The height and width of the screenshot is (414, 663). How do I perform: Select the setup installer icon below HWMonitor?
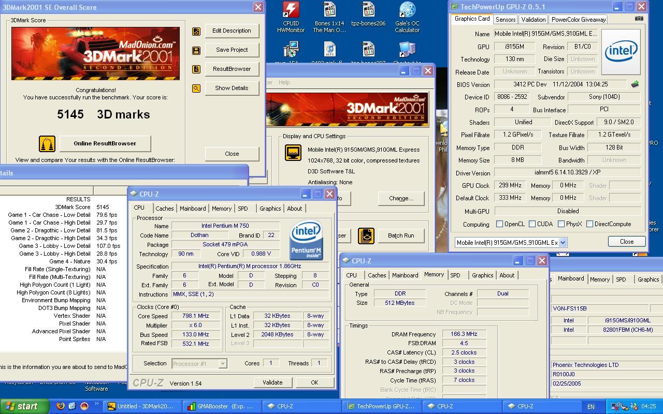[x=291, y=50]
